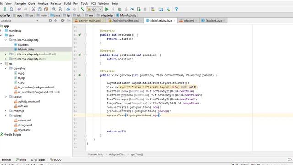Open the Refactor menu
293x165 pixels.
[x=56, y=3]
